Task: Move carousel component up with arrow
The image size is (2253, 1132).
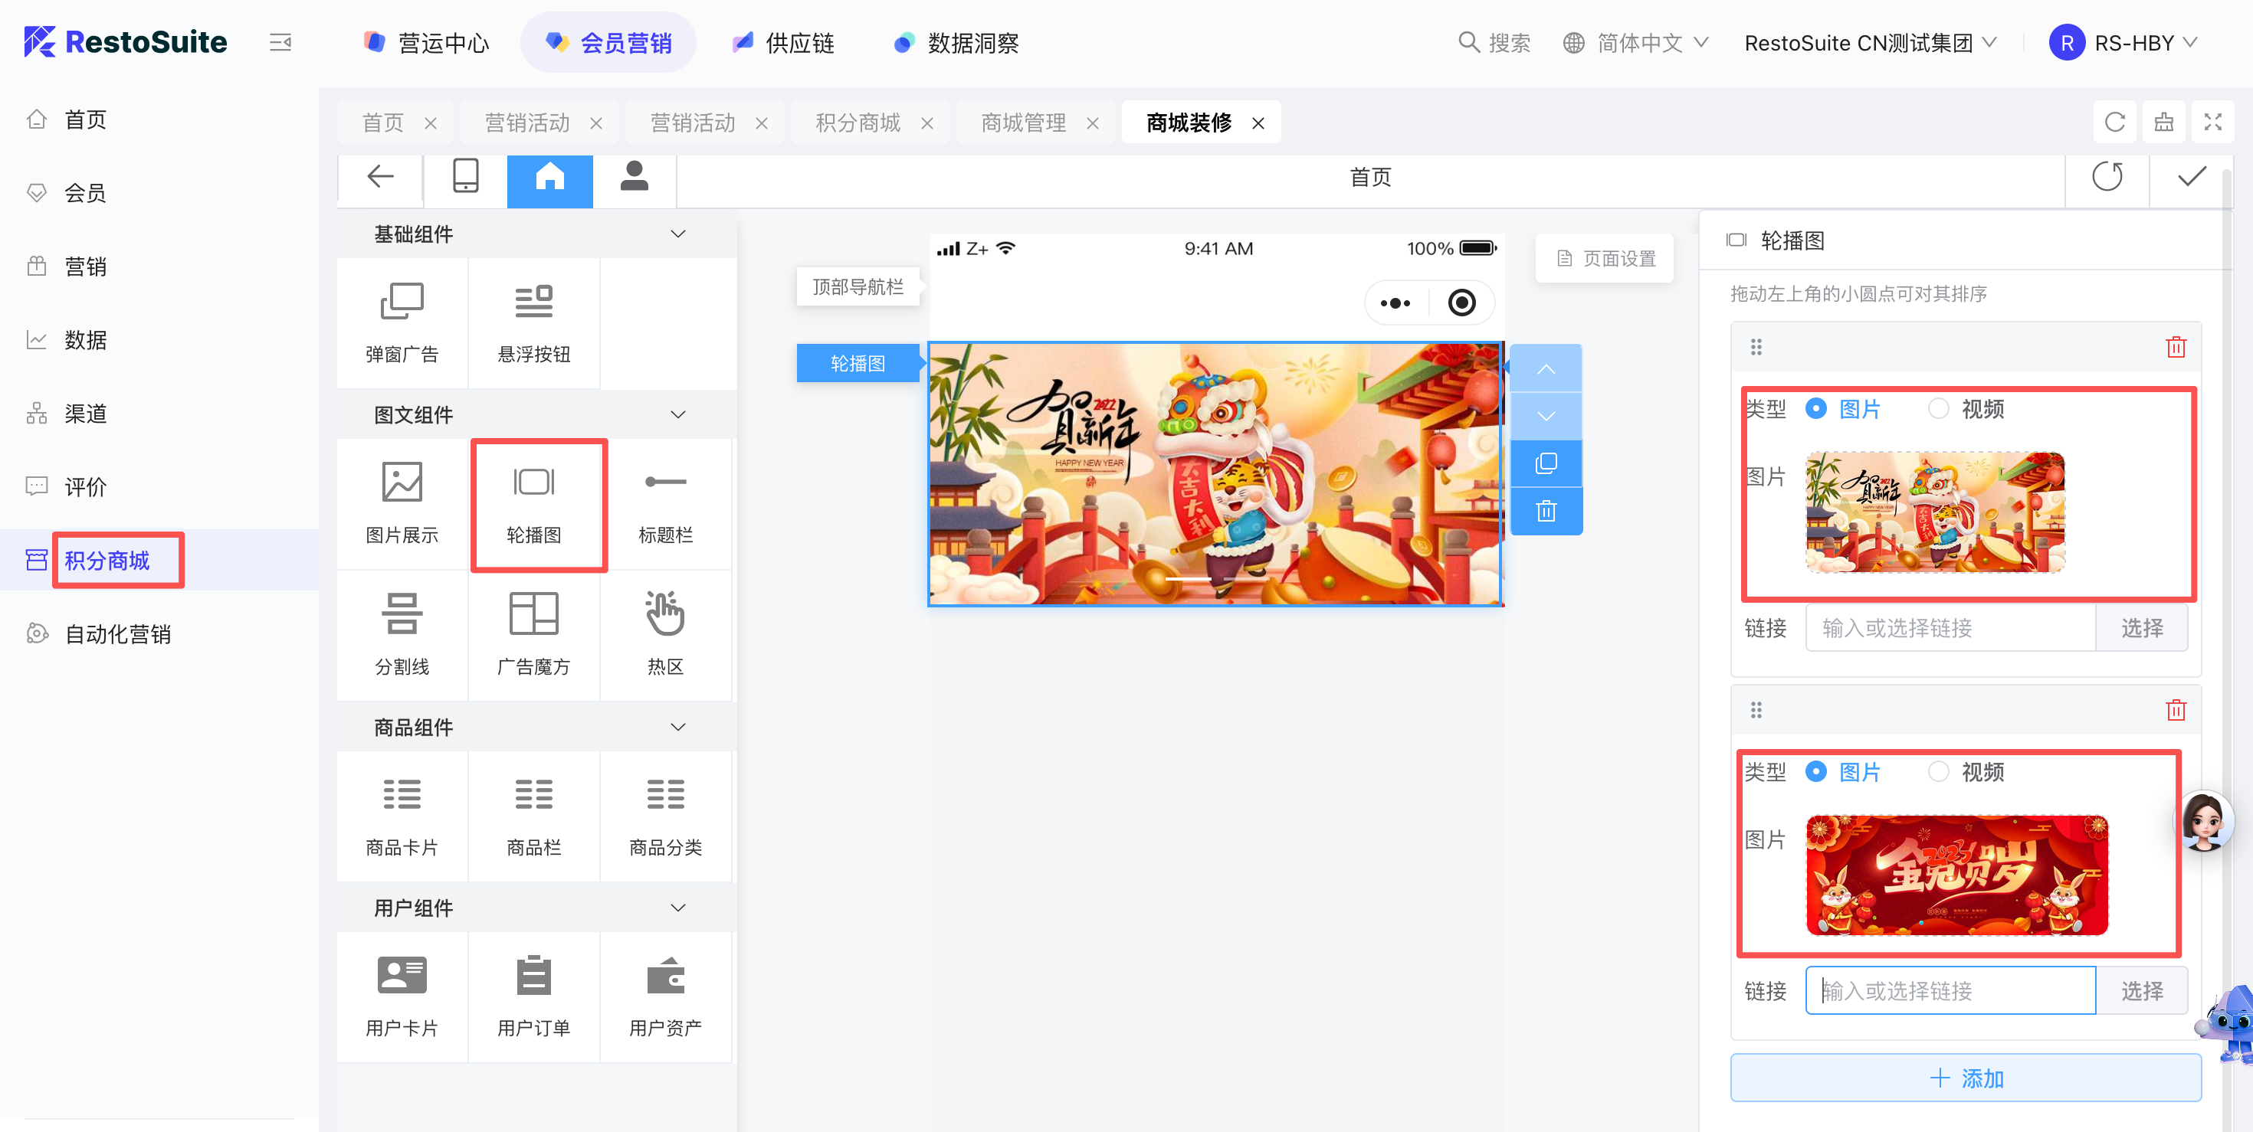Action: click(x=1546, y=369)
